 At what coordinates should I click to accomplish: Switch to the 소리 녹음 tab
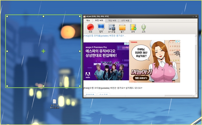pos(125,20)
